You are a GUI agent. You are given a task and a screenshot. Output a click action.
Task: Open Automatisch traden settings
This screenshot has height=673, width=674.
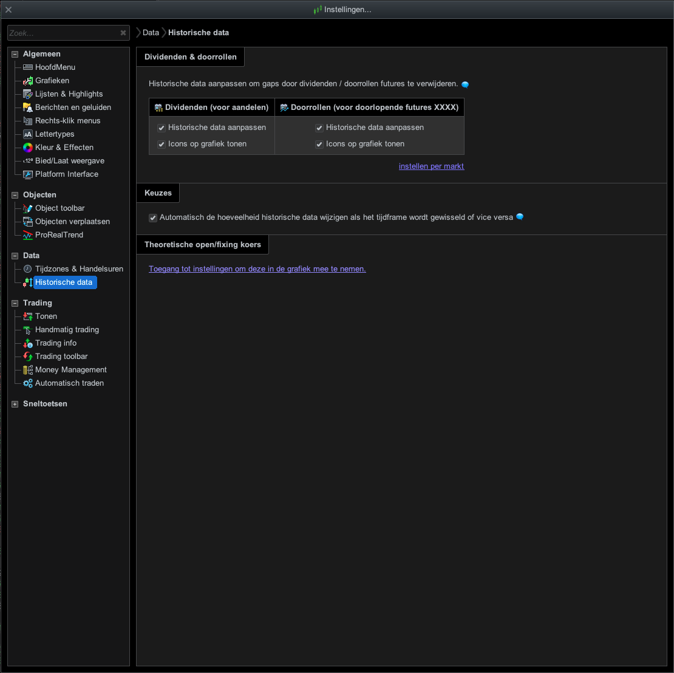[69, 383]
